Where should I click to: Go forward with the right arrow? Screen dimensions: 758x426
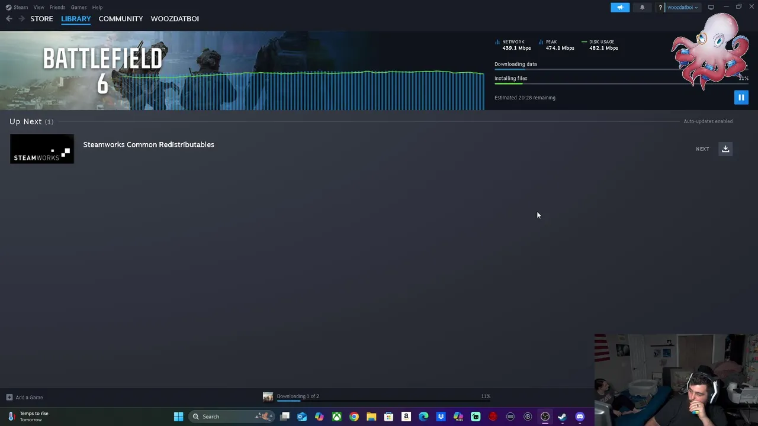21,19
